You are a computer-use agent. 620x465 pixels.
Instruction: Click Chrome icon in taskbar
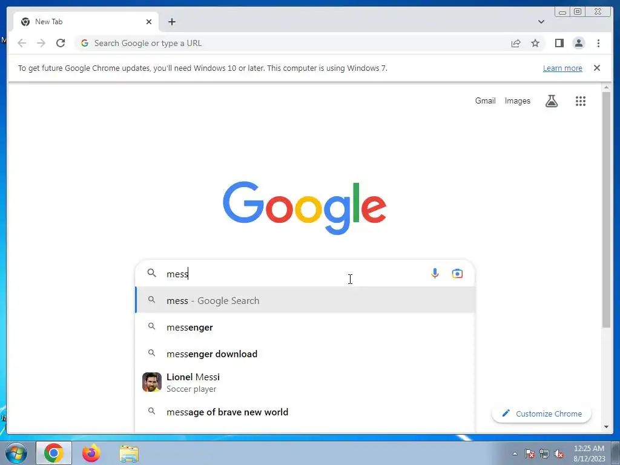point(54,453)
